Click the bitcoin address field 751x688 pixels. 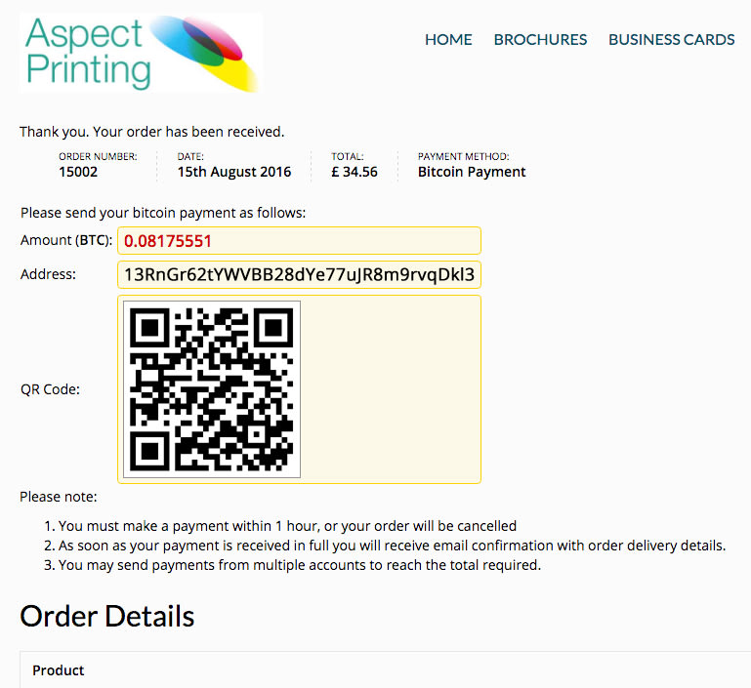[x=300, y=274]
